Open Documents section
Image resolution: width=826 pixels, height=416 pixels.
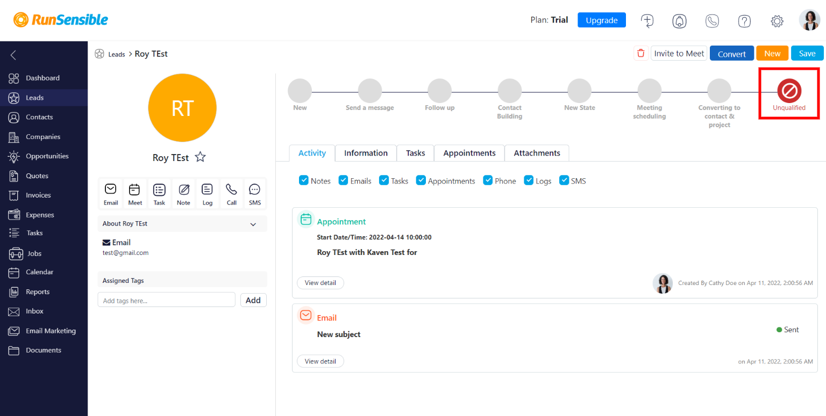44,351
